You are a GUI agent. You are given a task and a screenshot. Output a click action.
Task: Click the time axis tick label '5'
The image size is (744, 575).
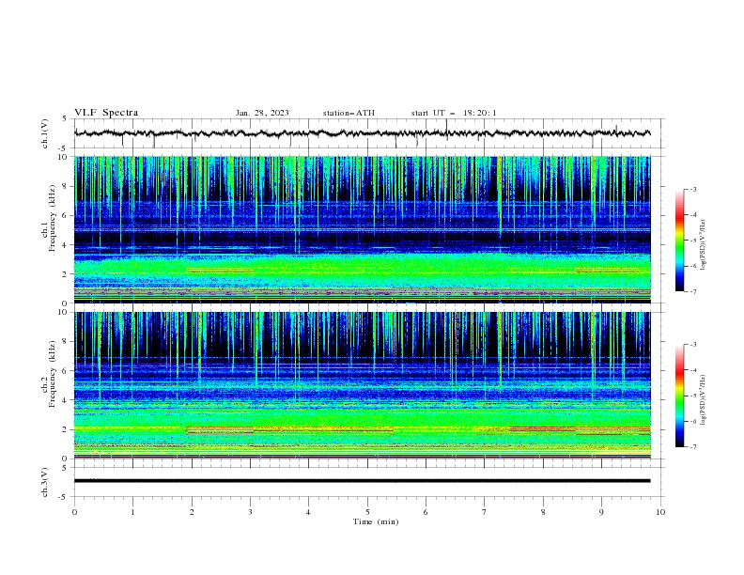367,512
